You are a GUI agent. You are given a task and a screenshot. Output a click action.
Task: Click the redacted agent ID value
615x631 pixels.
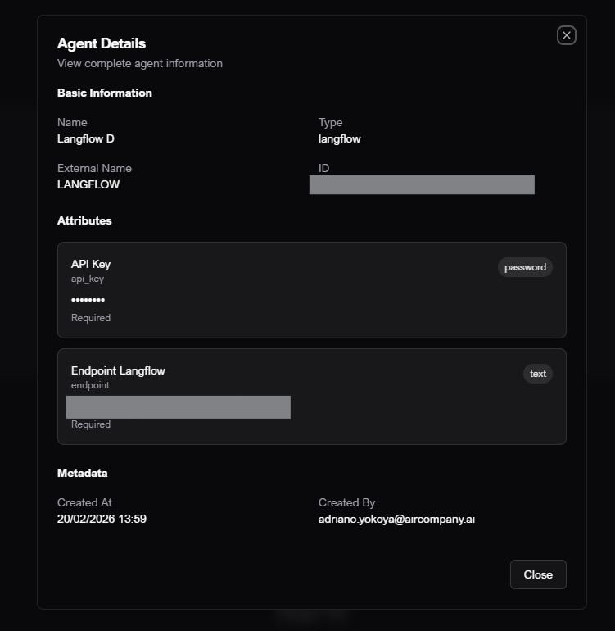[x=422, y=184]
